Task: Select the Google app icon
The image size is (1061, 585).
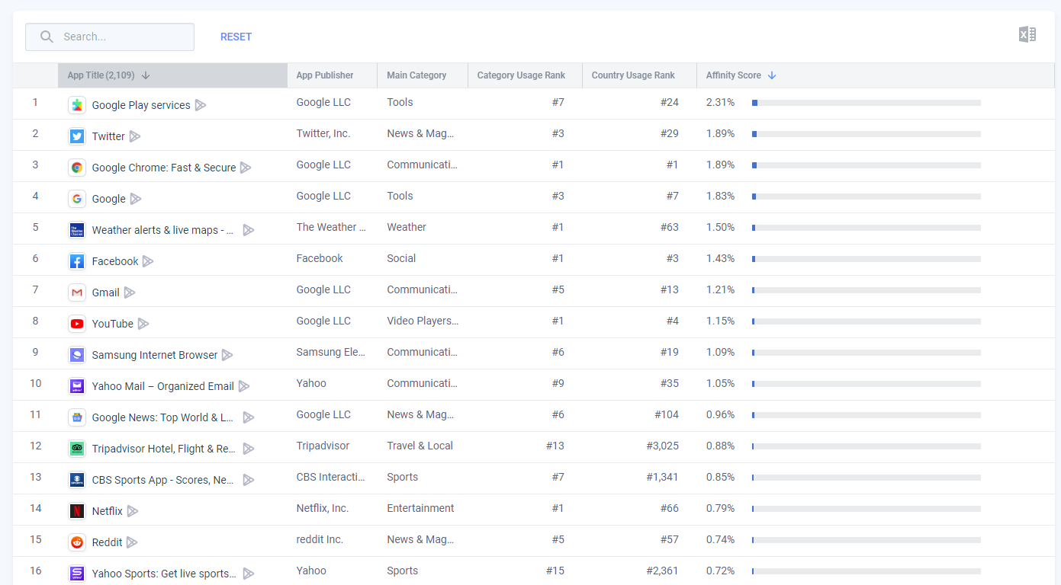Action: tap(76, 199)
